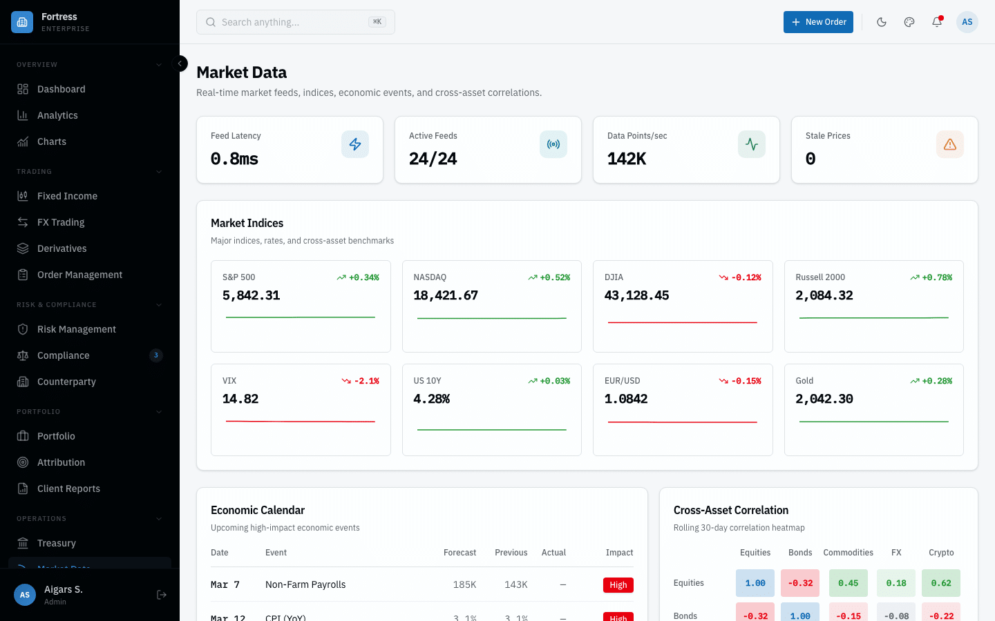Go to the Dashboard page
The height and width of the screenshot is (621, 995).
click(61, 89)
